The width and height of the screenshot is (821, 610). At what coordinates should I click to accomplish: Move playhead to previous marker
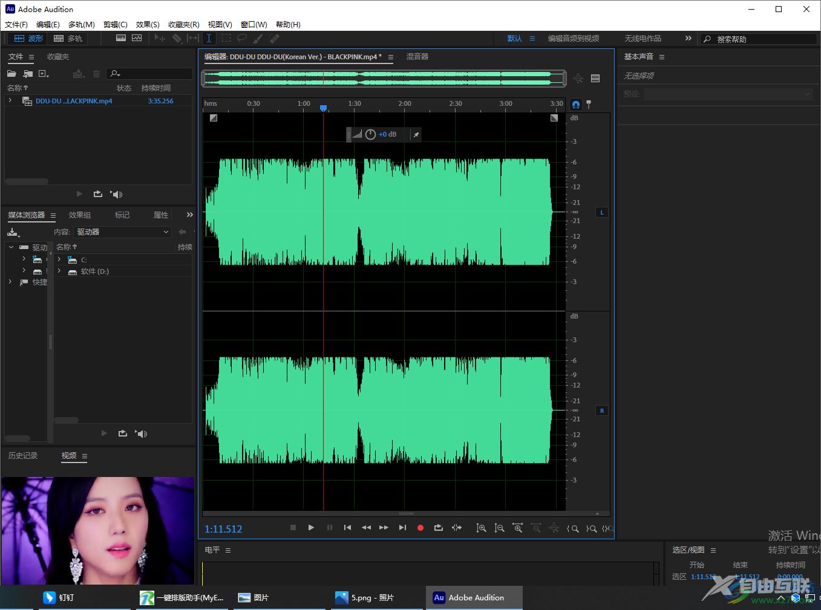click(347, 528)
